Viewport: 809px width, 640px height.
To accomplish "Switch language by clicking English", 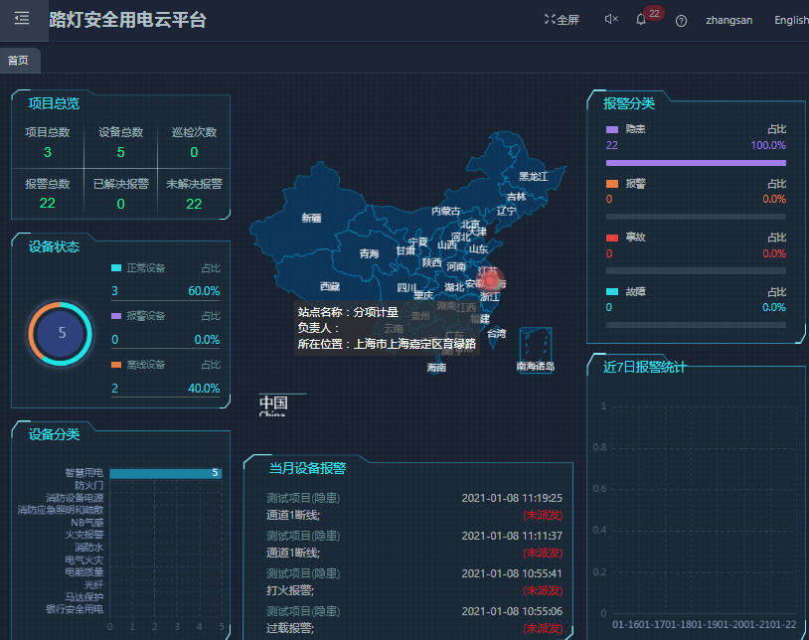I will click(x=791, y=20).
